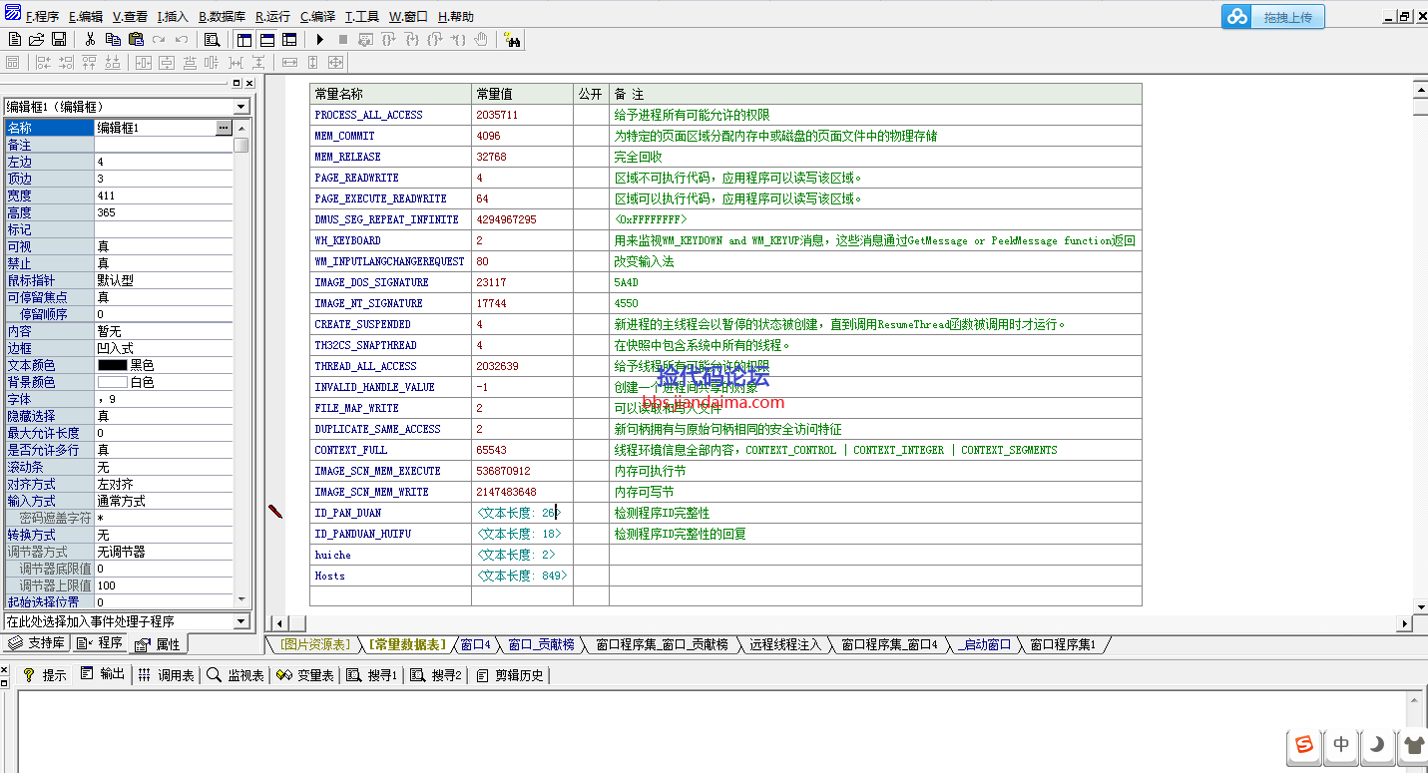Save the program with the floppy disk icon
This screenshot has width=1428, height=773.
point(59,40)
